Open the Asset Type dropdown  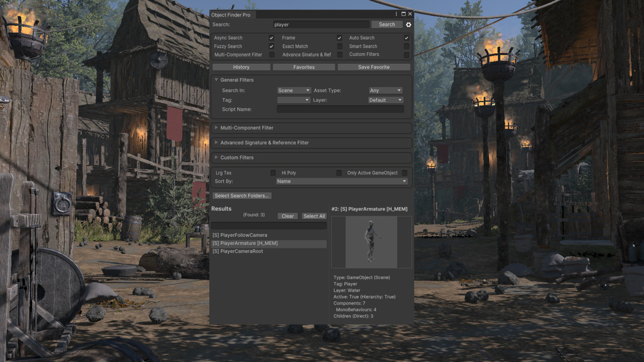point(385,90)
